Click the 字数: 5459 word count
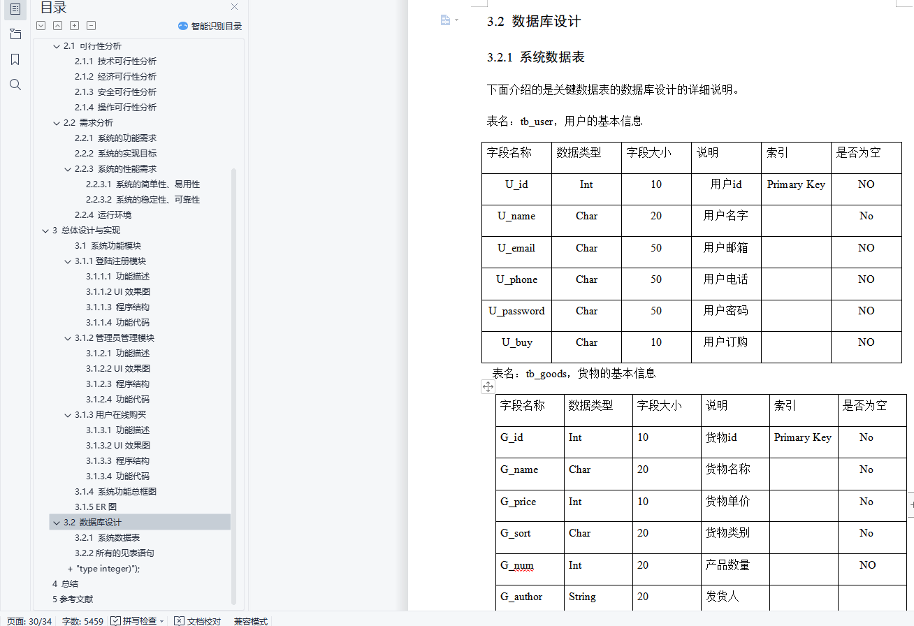Image resolution: width=914 pixels, height=626 pixels. pos(82,620)
